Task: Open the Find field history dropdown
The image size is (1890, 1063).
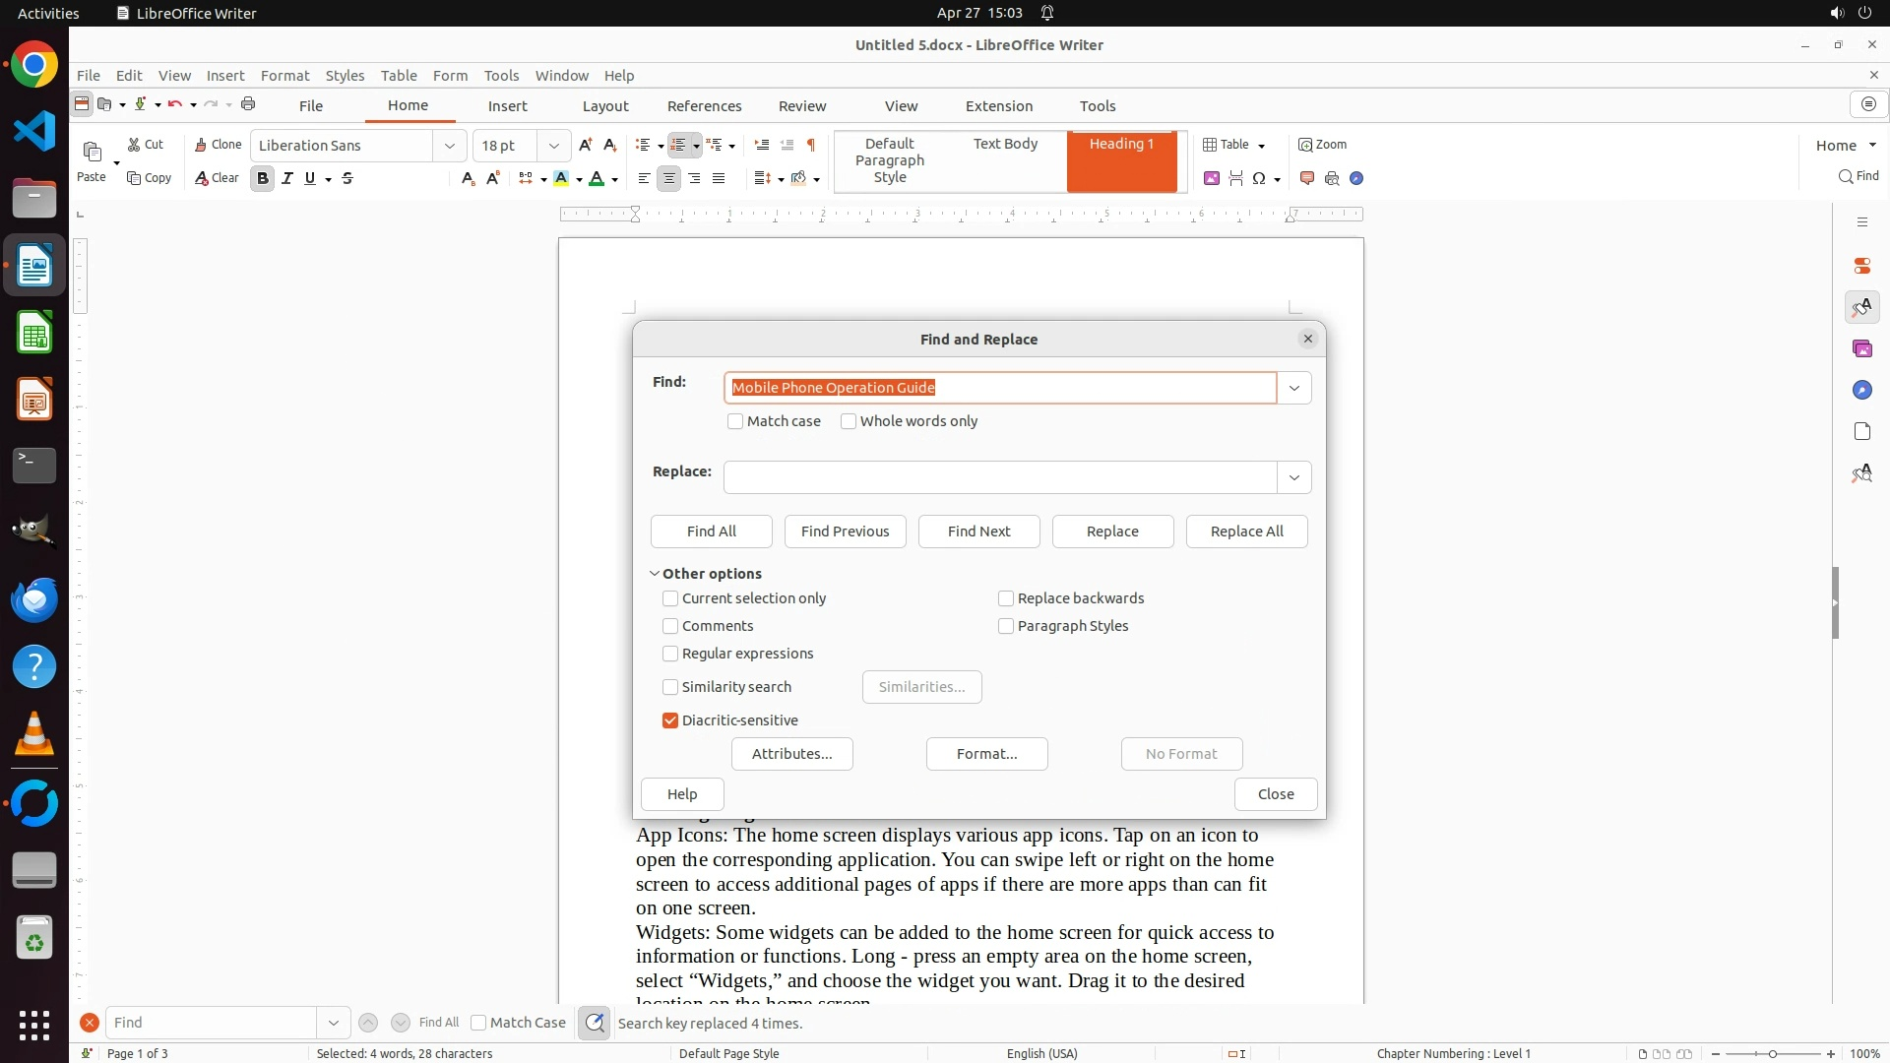Action: (1293, 388)
